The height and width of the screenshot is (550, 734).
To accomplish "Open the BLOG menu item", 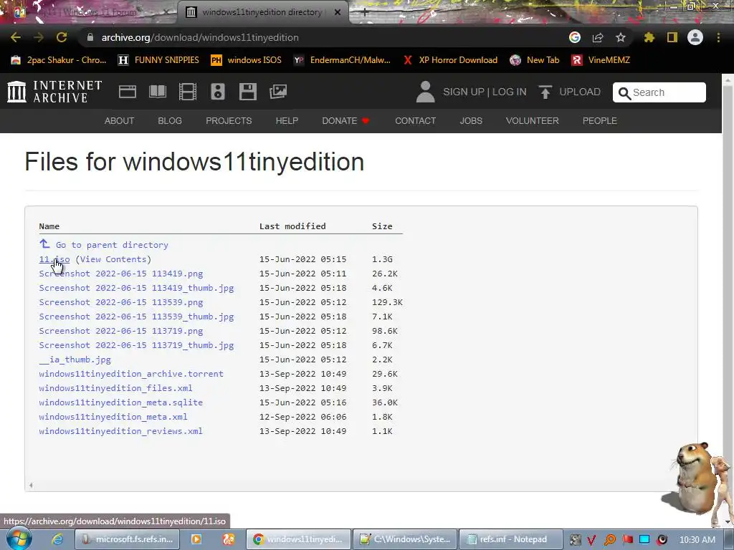I will [170, 120].
